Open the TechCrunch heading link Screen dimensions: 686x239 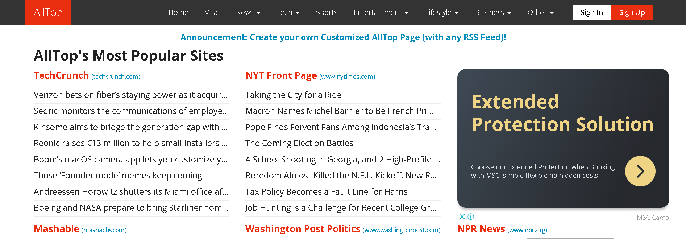(x=61, y=75)
